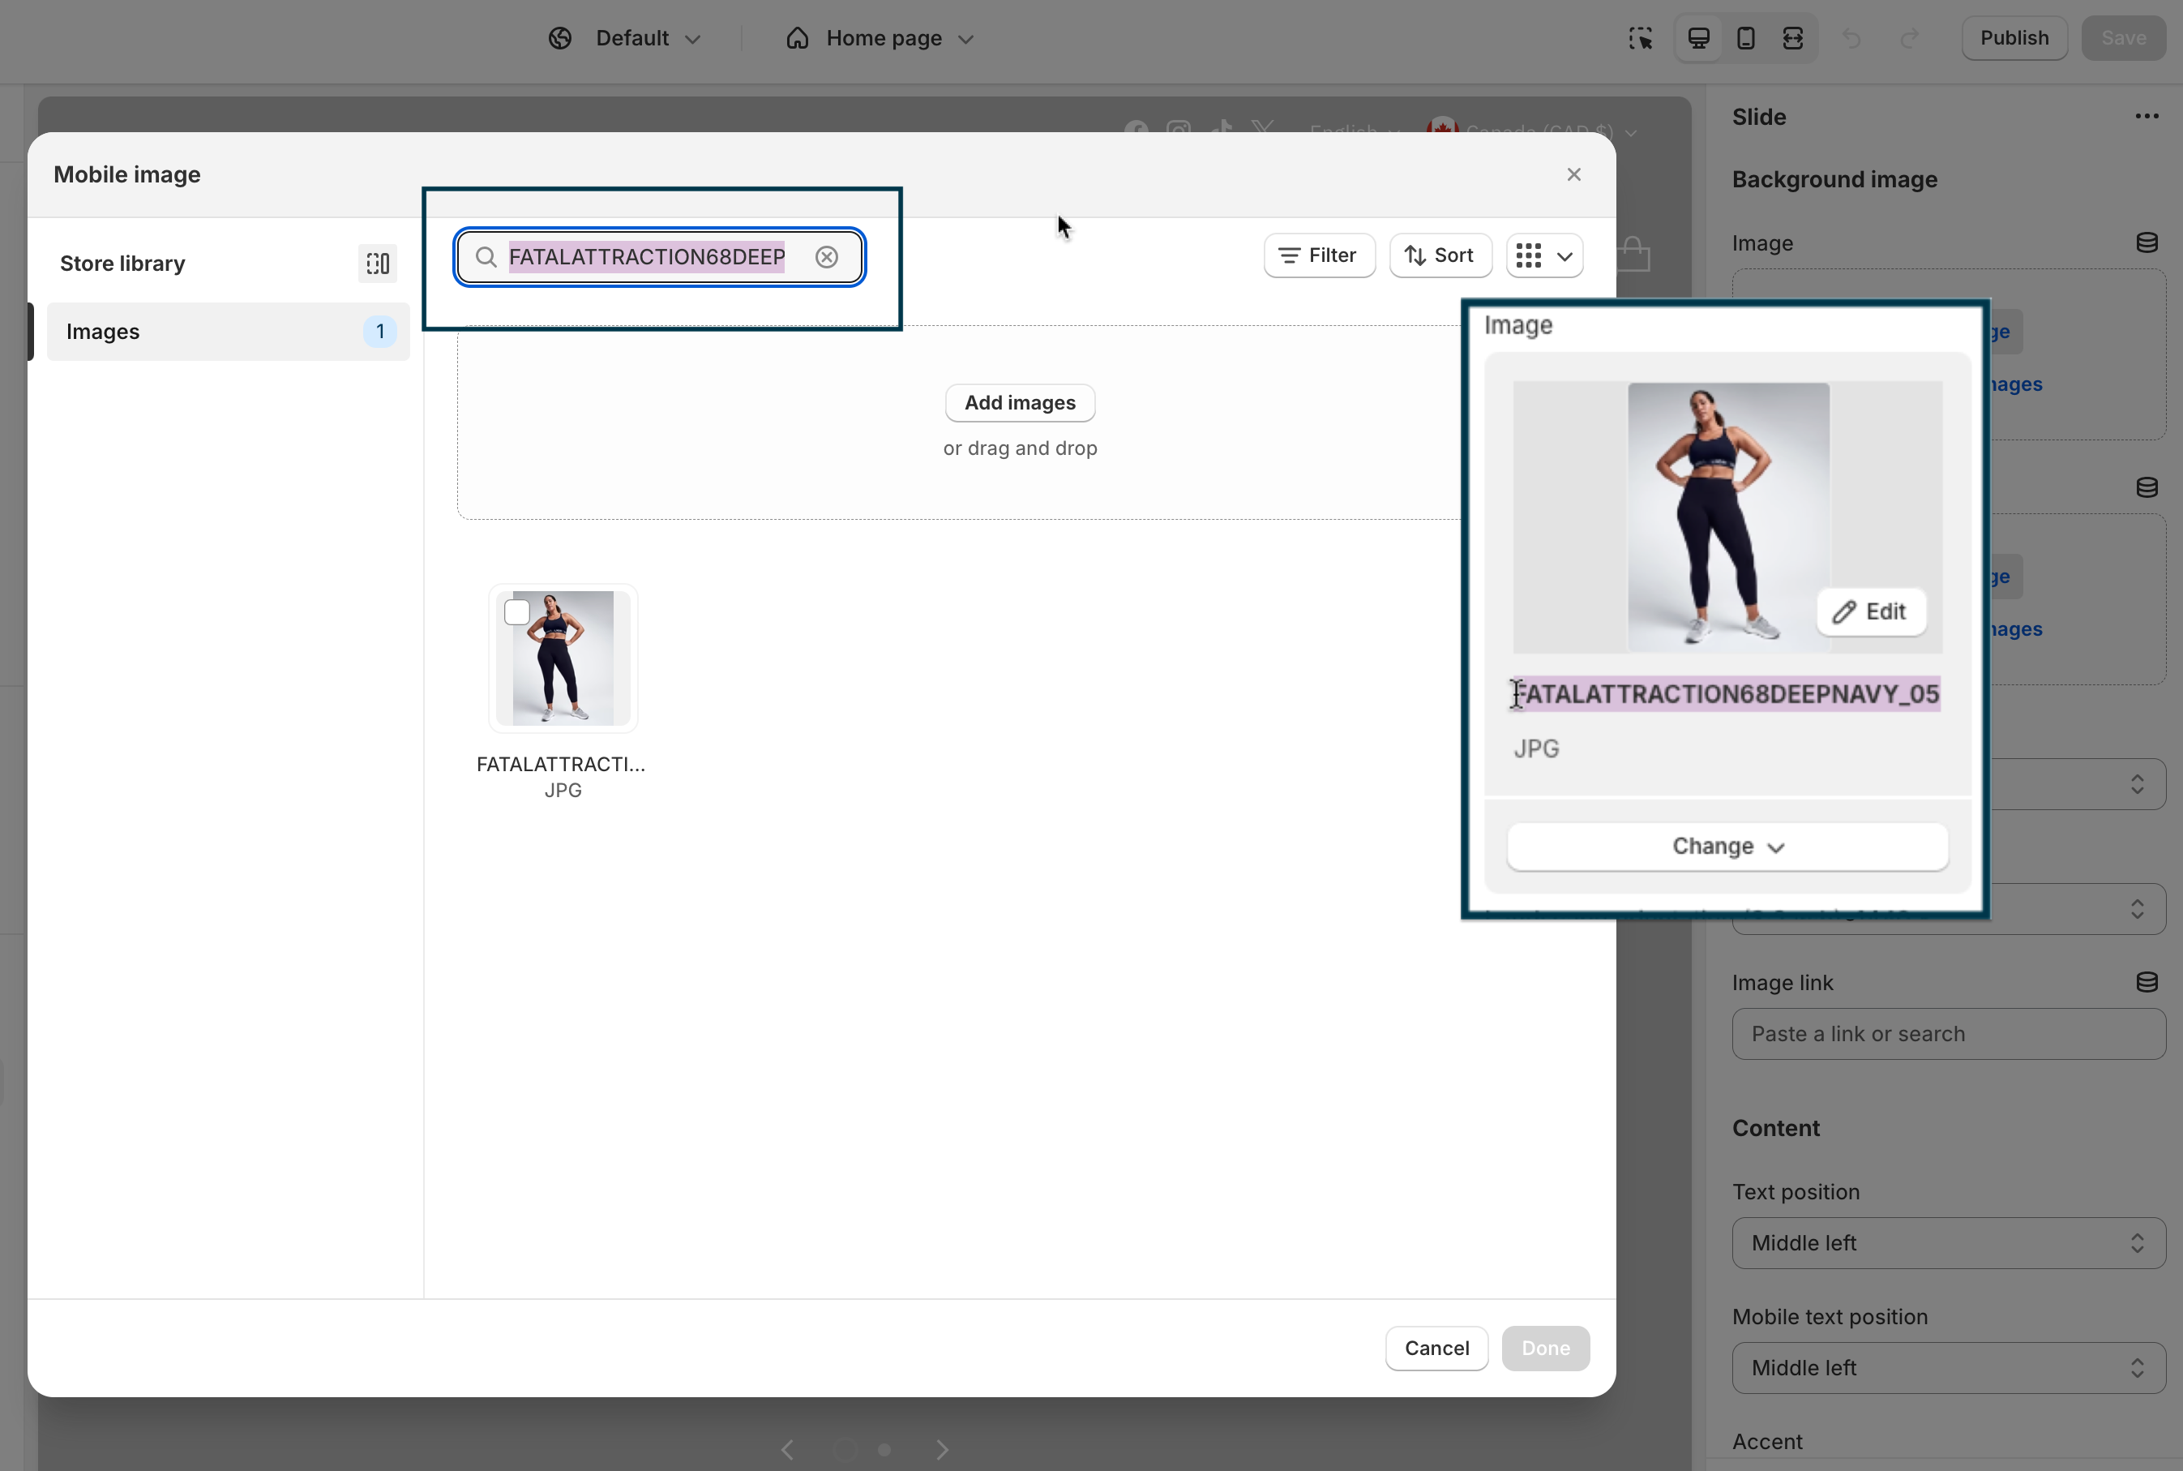This screenshot has width=2183, height=1471.
Task: Switch to desktop preview
Action: pos(1698,38)
